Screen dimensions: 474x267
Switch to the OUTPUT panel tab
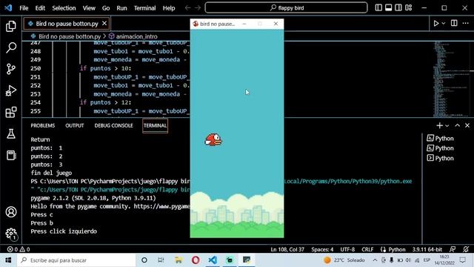click(75, 125)
